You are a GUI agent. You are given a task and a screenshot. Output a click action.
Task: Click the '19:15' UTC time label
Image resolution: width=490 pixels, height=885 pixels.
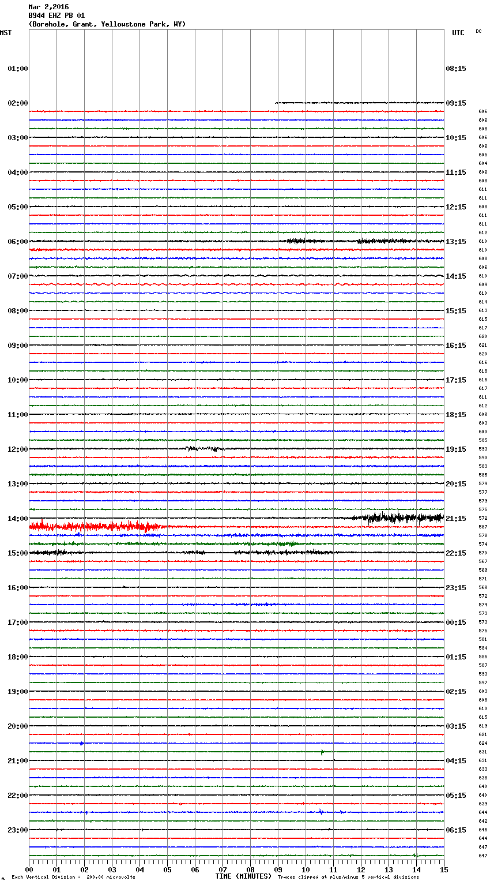[456, 449]
